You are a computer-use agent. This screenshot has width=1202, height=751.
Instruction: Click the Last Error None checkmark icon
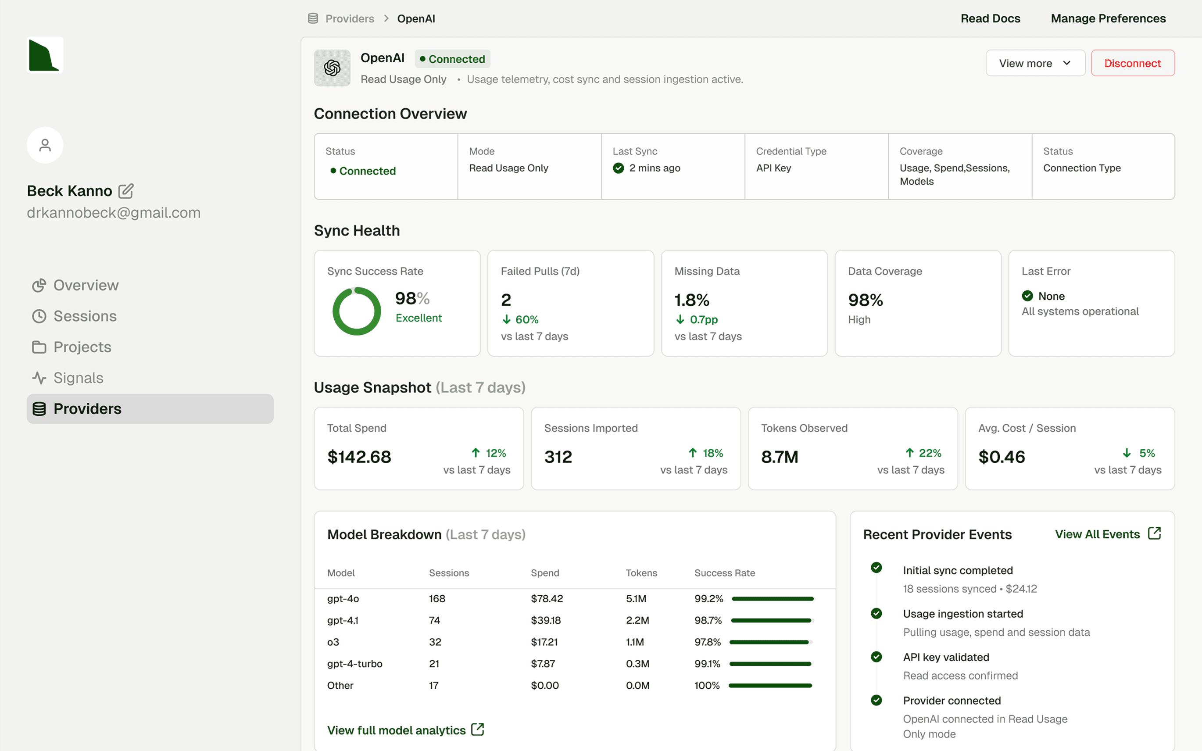point(1028,296)
